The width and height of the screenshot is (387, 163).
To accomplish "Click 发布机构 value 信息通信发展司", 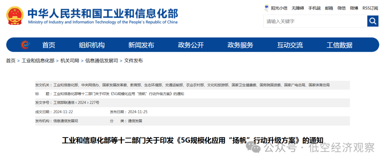I will 66,121.
